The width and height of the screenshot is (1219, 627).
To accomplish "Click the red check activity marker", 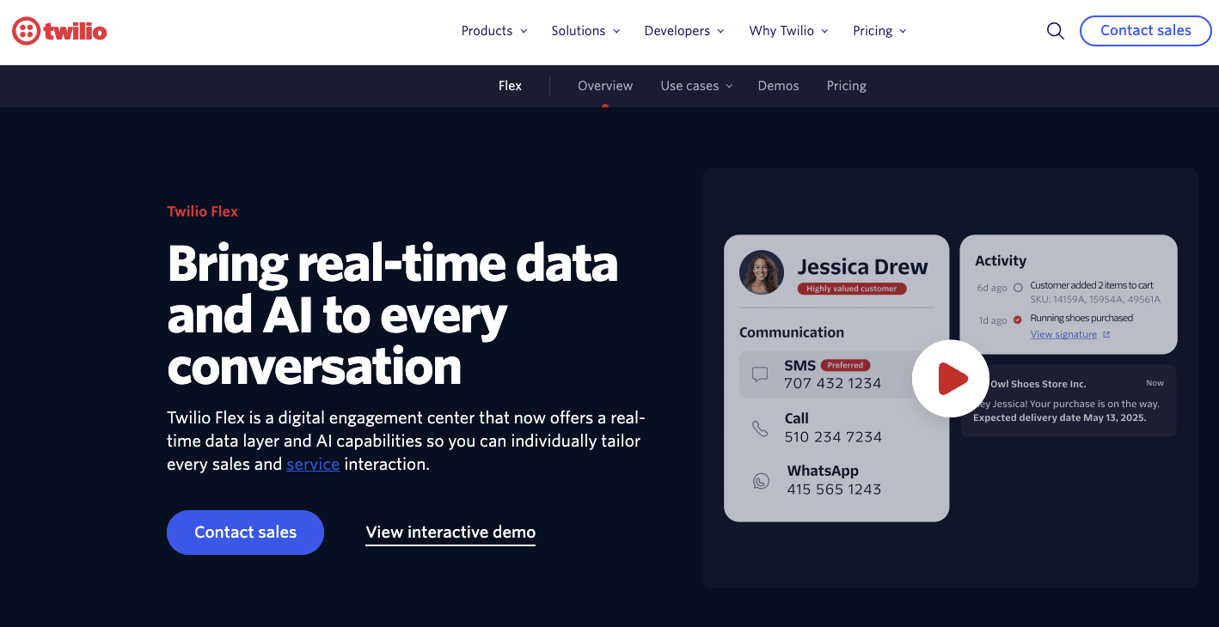I will click(x=1018, y=320).
